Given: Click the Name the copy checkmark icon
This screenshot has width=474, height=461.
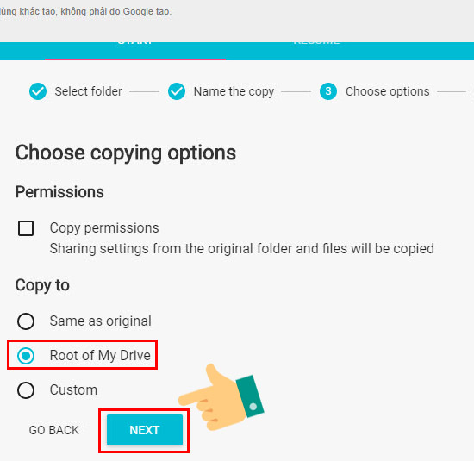Looking at the screenshot, I should 177,91.
